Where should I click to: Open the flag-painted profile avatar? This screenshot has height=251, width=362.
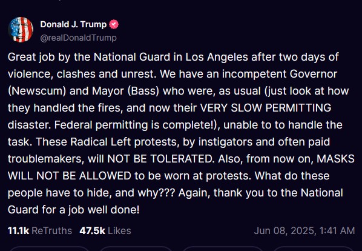[21, 30]
